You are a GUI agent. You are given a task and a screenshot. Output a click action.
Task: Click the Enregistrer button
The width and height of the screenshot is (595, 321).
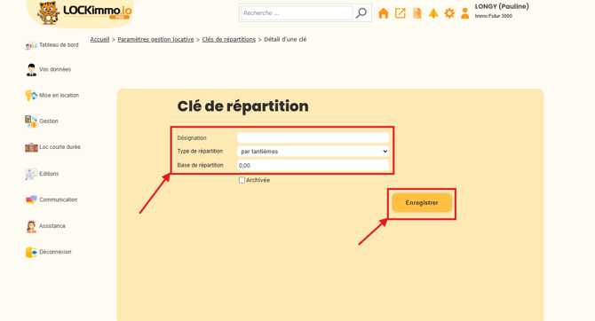[422, 203]
